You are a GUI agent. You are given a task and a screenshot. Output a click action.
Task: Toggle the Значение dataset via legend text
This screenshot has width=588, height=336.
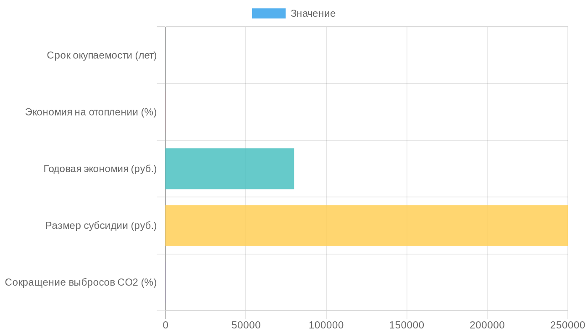313,13
